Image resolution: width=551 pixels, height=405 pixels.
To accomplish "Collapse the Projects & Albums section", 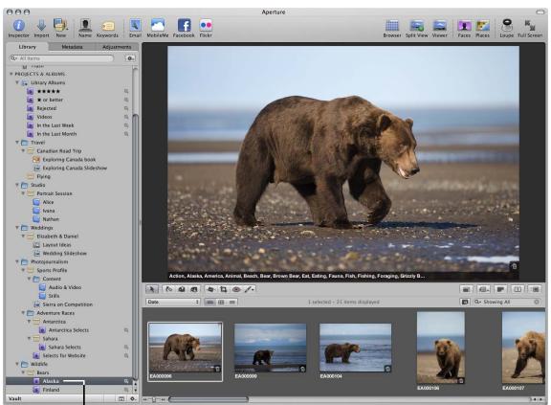I will coord(11,74).
